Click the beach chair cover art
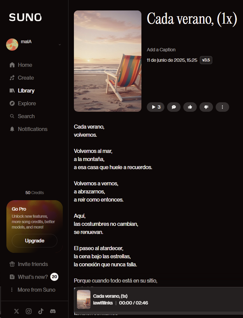This screenshot has width=243, height=318. click(108, 61)
